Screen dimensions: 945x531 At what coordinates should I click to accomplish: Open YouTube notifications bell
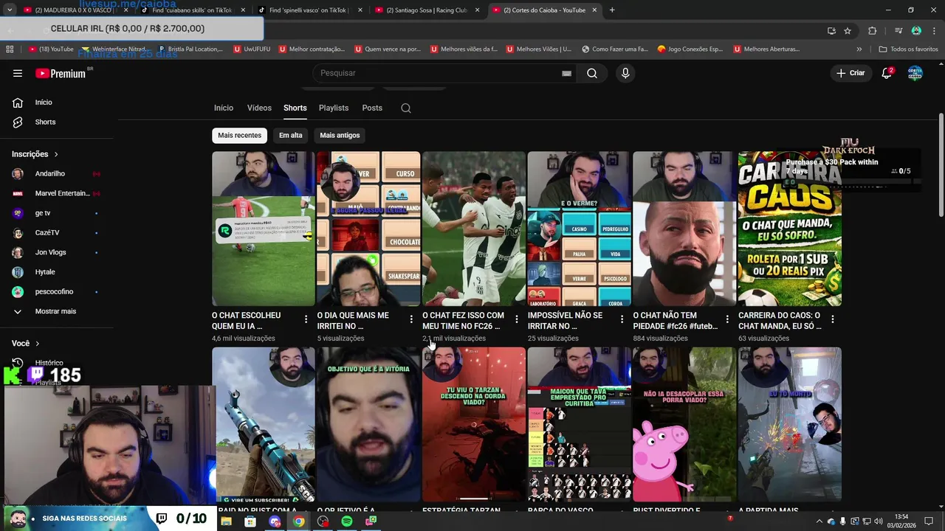point(887,73)
